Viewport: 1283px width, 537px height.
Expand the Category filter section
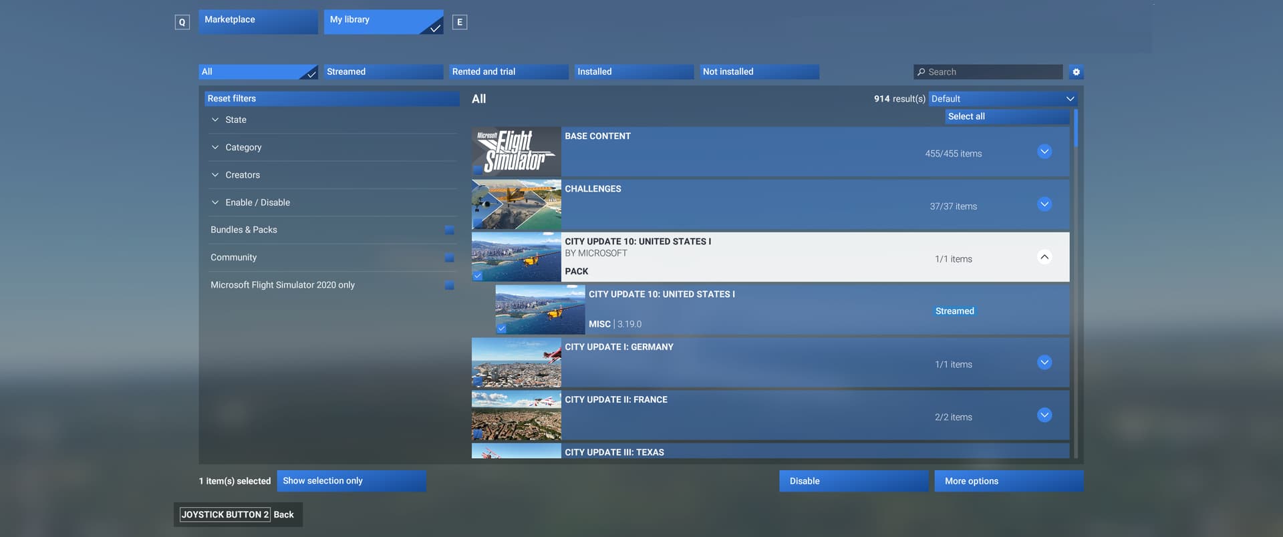coord(332,147)
